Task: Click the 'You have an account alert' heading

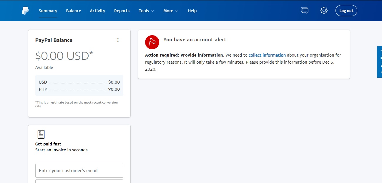Action: 195,40
